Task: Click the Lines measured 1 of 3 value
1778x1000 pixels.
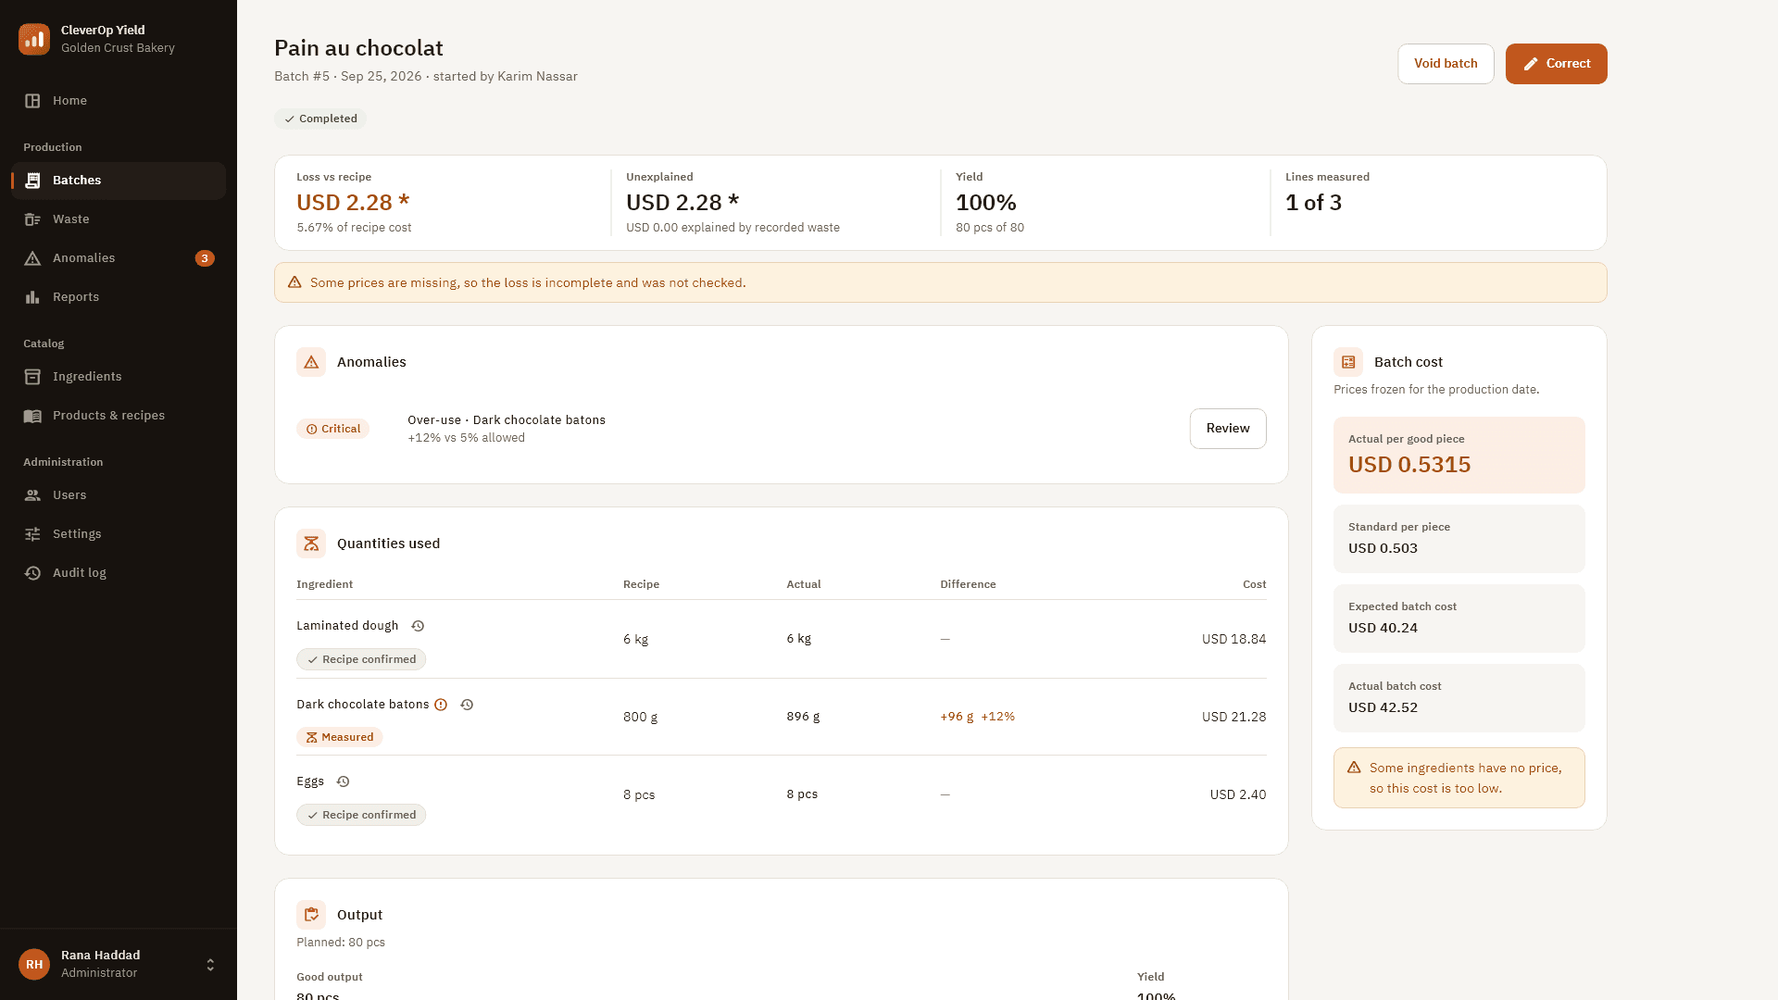Action: pyautogui.click(x=1313, y=203)
